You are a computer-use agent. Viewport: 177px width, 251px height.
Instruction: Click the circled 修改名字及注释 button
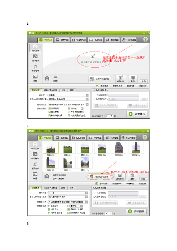(100, 177)
